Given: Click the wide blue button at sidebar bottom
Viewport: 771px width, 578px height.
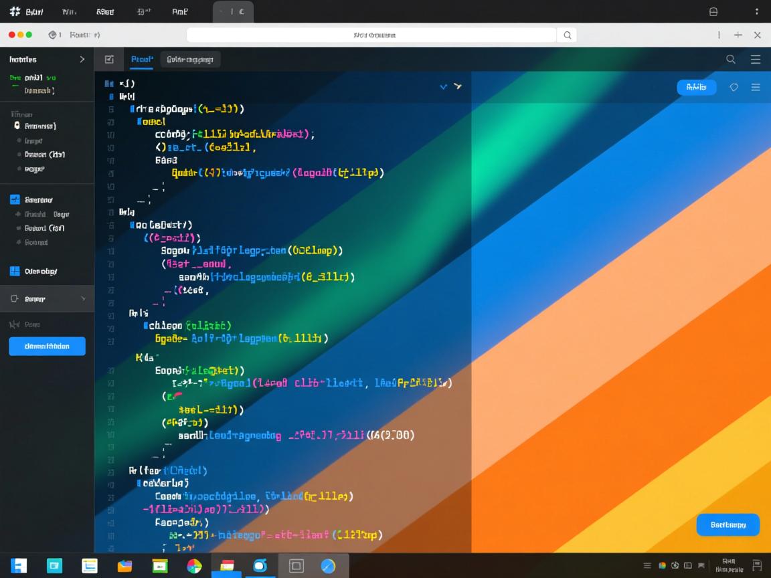Looking at the screenshot, I should (47, 346).
